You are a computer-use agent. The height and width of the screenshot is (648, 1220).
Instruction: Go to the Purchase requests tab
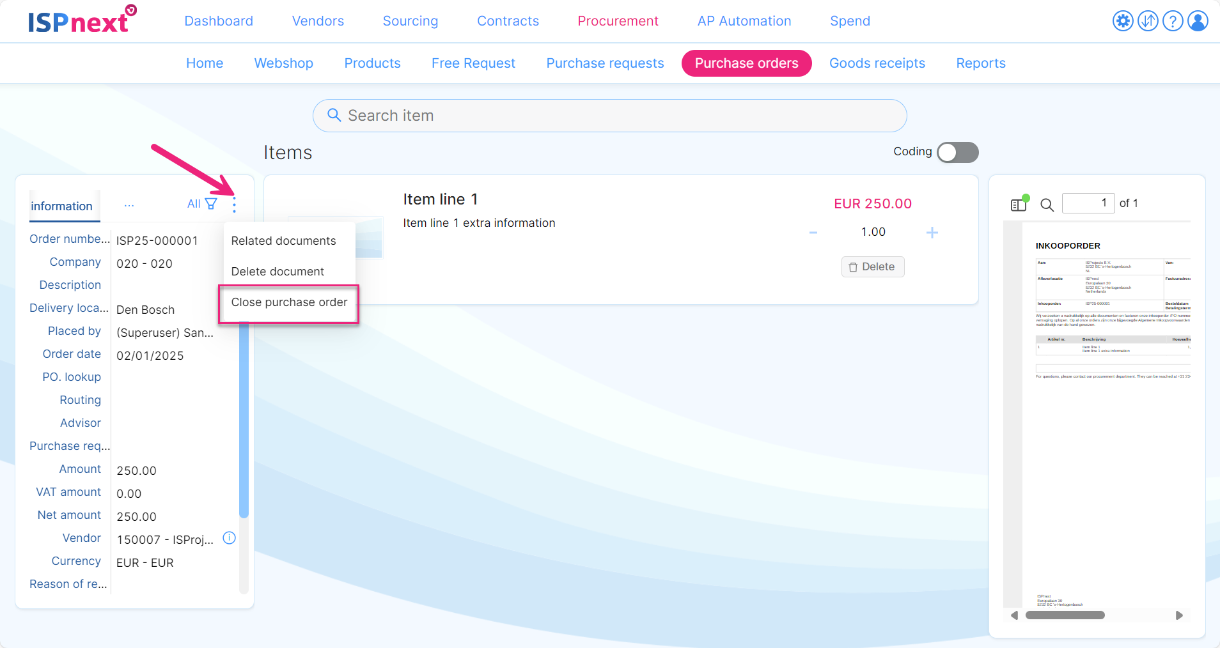click(x=605, y=63)
